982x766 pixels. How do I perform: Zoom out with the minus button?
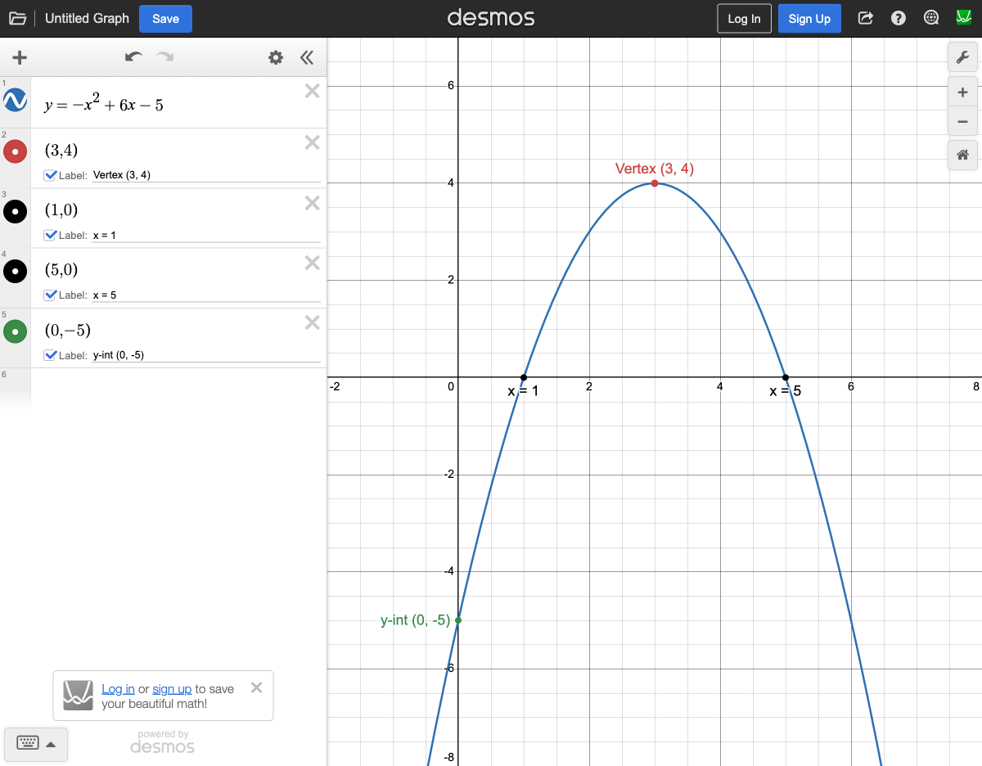962,121
